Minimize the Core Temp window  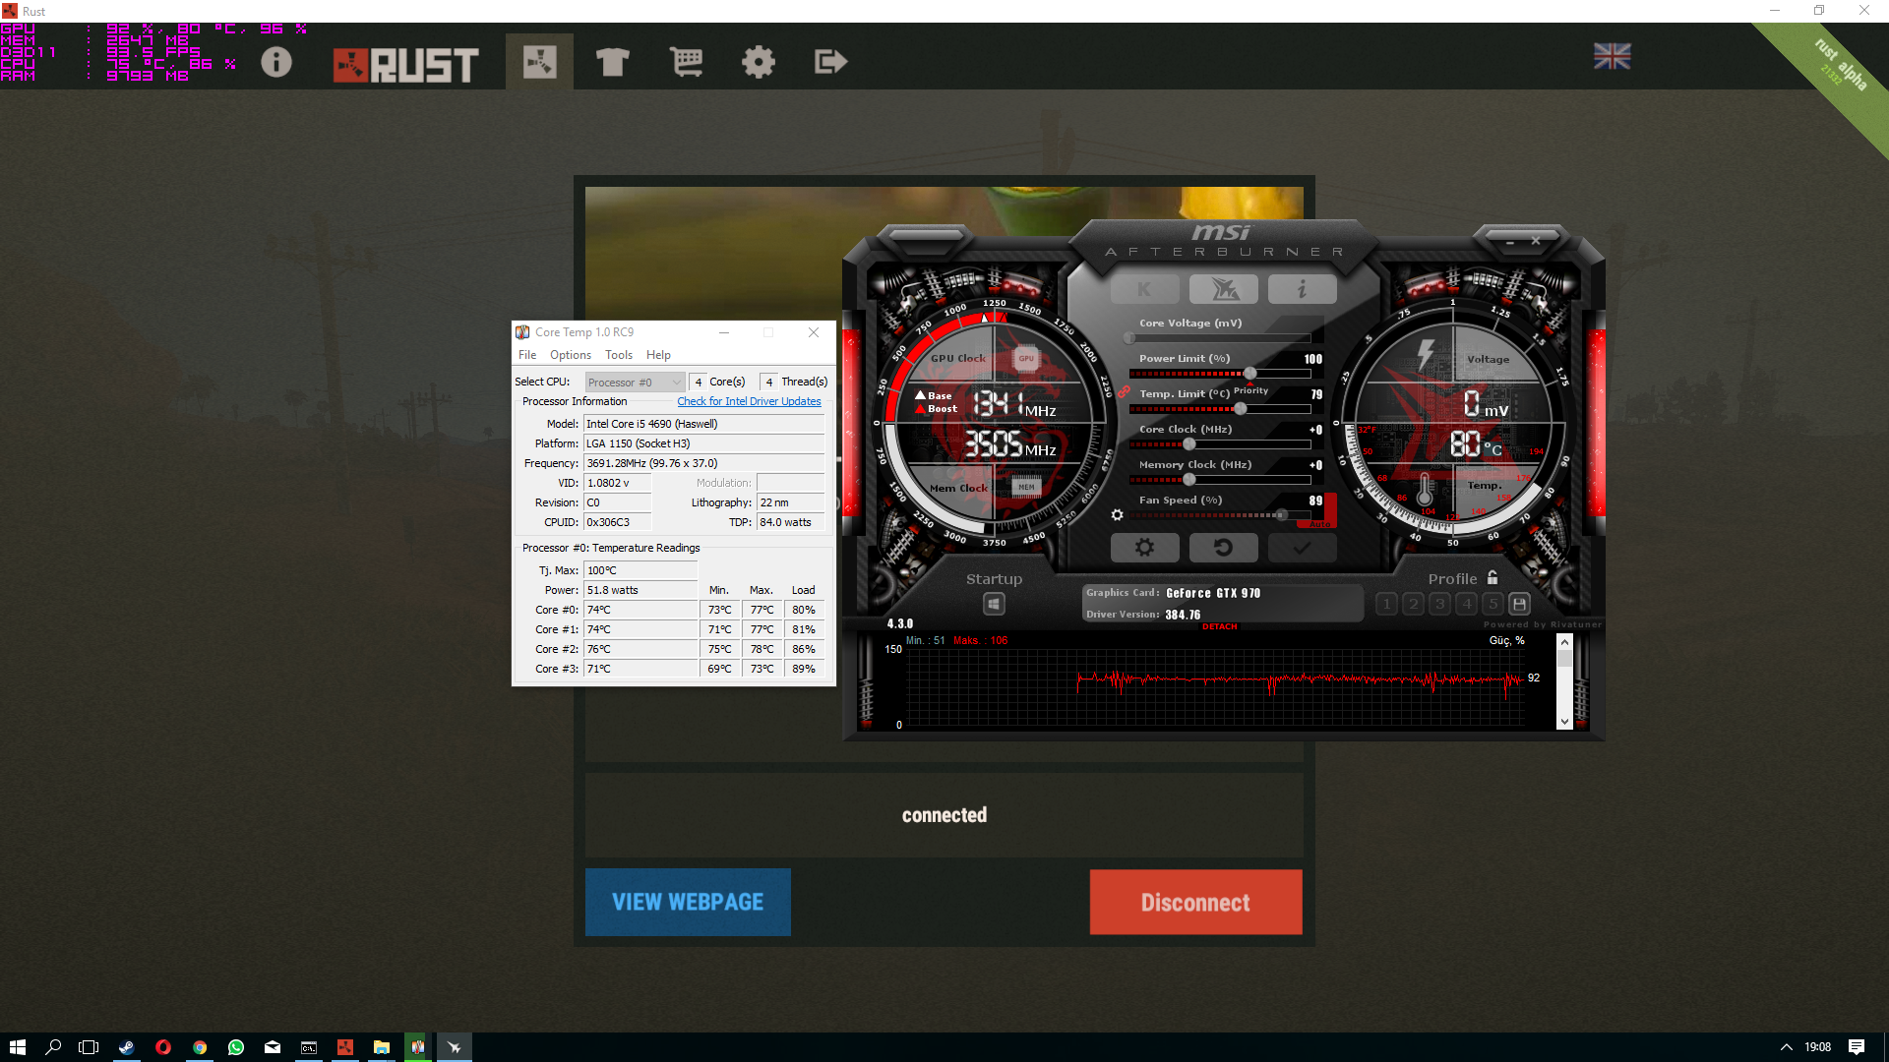[x=724, y=332]
